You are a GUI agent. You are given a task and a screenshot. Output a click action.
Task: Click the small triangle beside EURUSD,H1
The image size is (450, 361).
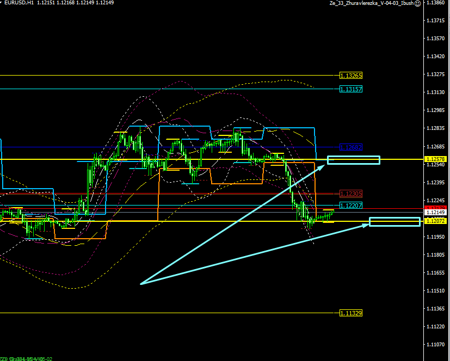point(2,3)
